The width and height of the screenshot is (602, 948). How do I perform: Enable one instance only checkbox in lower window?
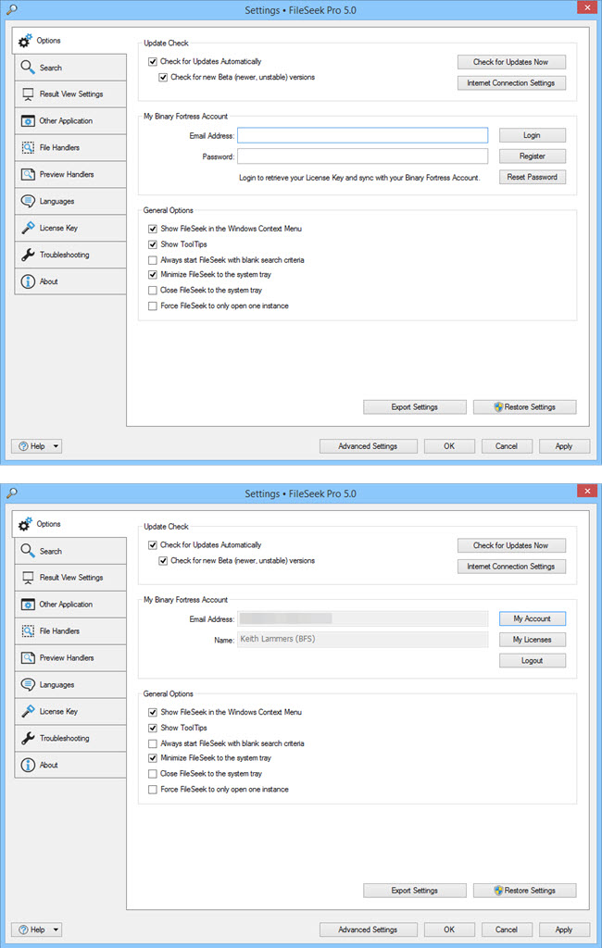point(153,790)
